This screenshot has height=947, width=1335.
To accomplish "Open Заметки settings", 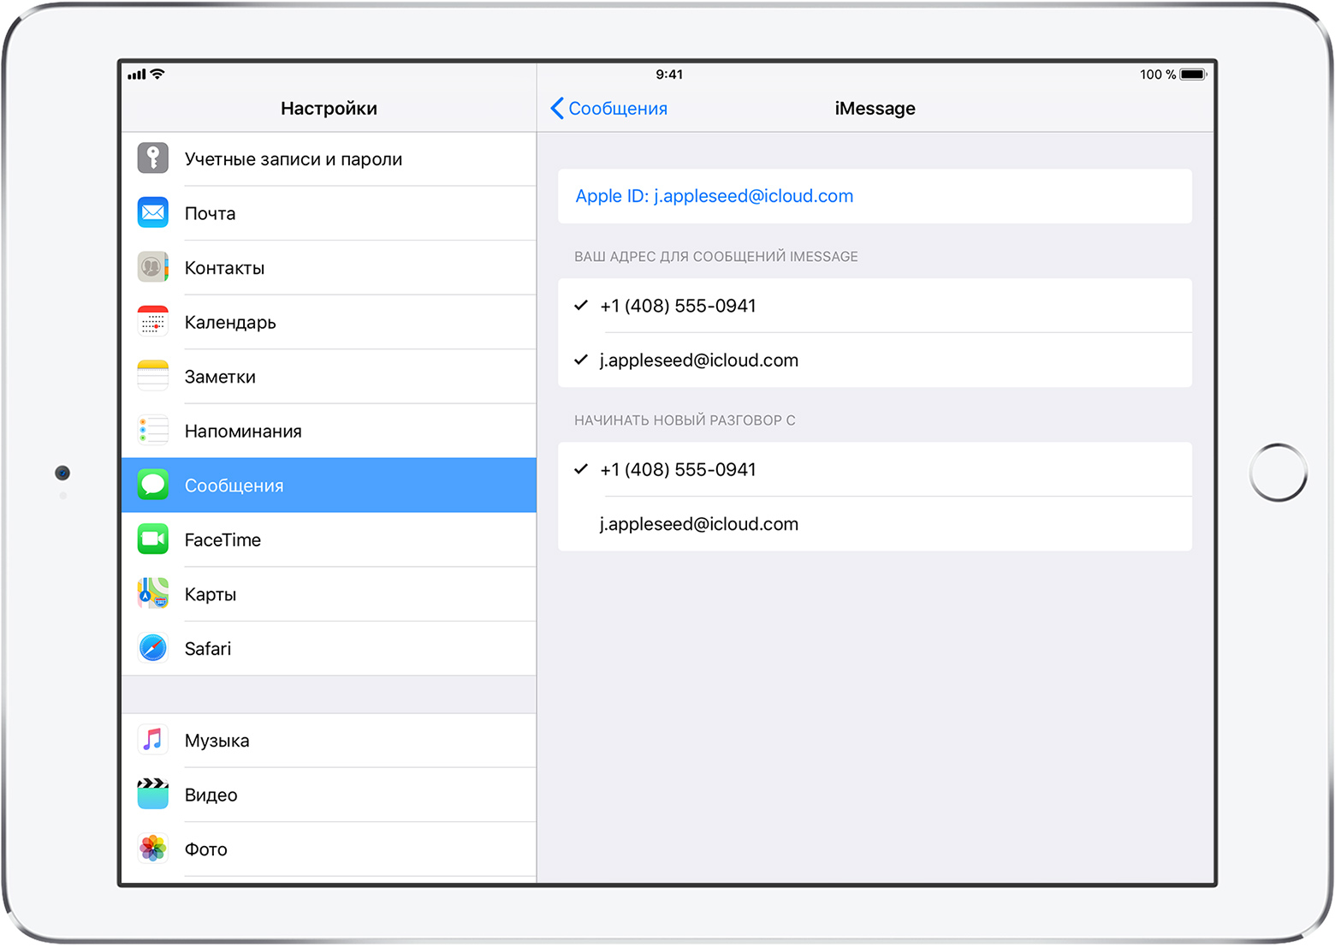I will pyautogui.click(x=329, y=376).
